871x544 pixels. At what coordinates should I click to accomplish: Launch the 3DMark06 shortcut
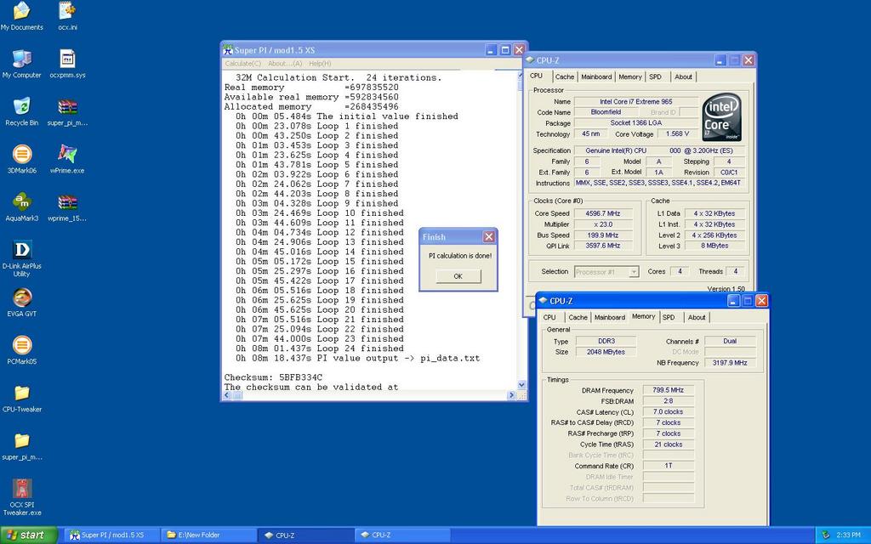pos(21,155)
